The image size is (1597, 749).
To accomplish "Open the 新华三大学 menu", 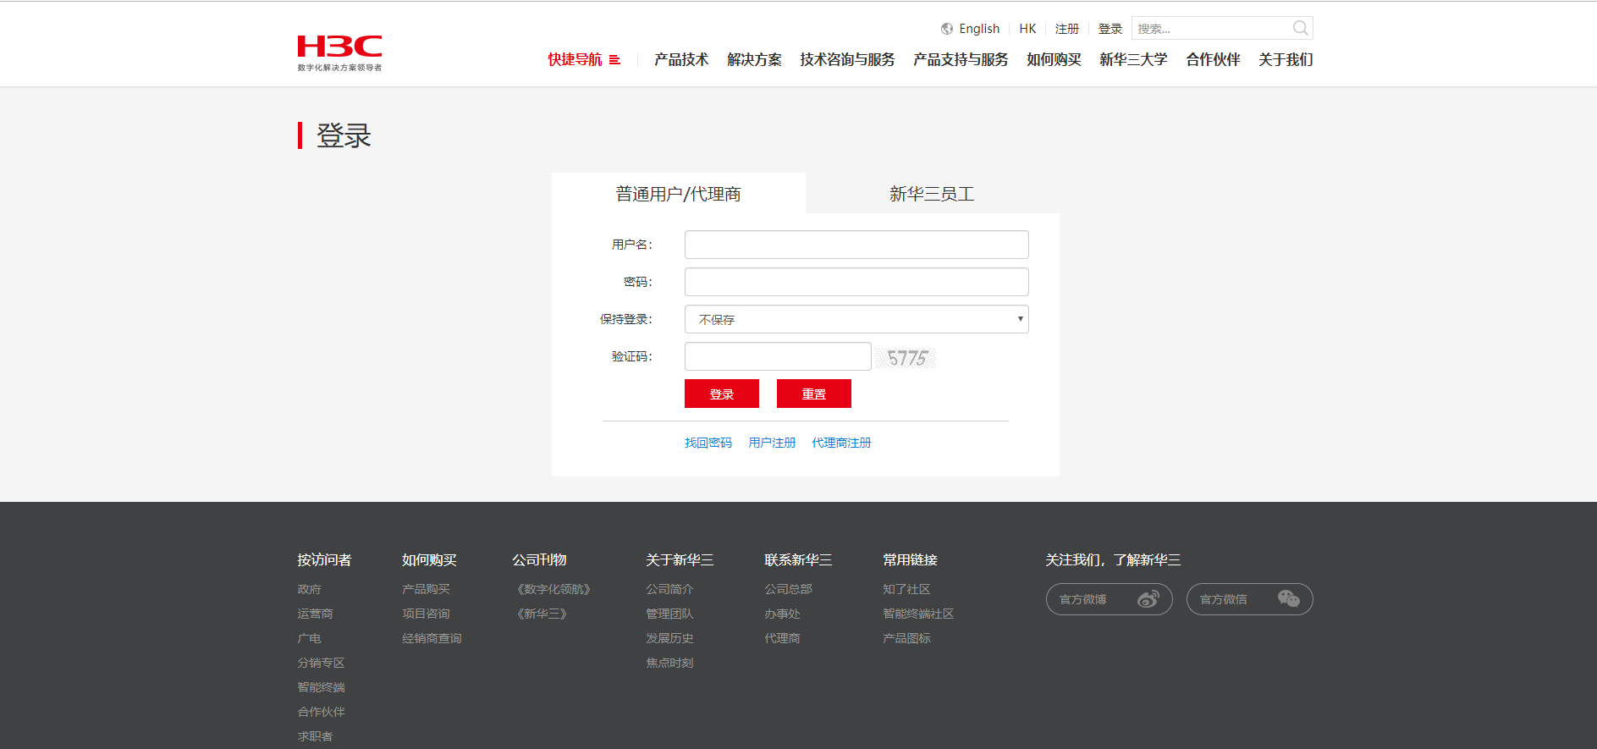I will (x=1133, y=59).
